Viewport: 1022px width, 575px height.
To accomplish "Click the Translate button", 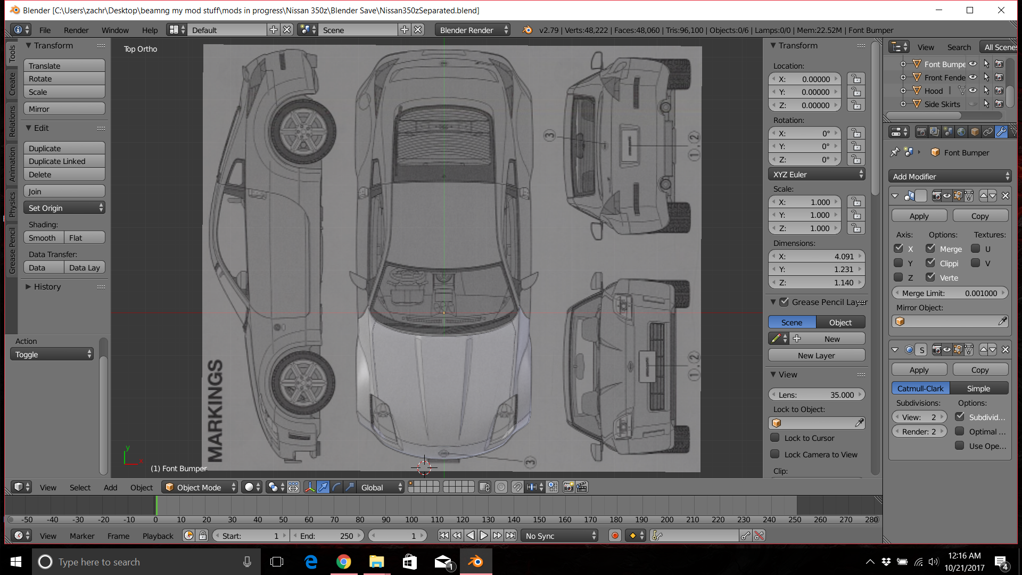I will [x=64, y=65].
